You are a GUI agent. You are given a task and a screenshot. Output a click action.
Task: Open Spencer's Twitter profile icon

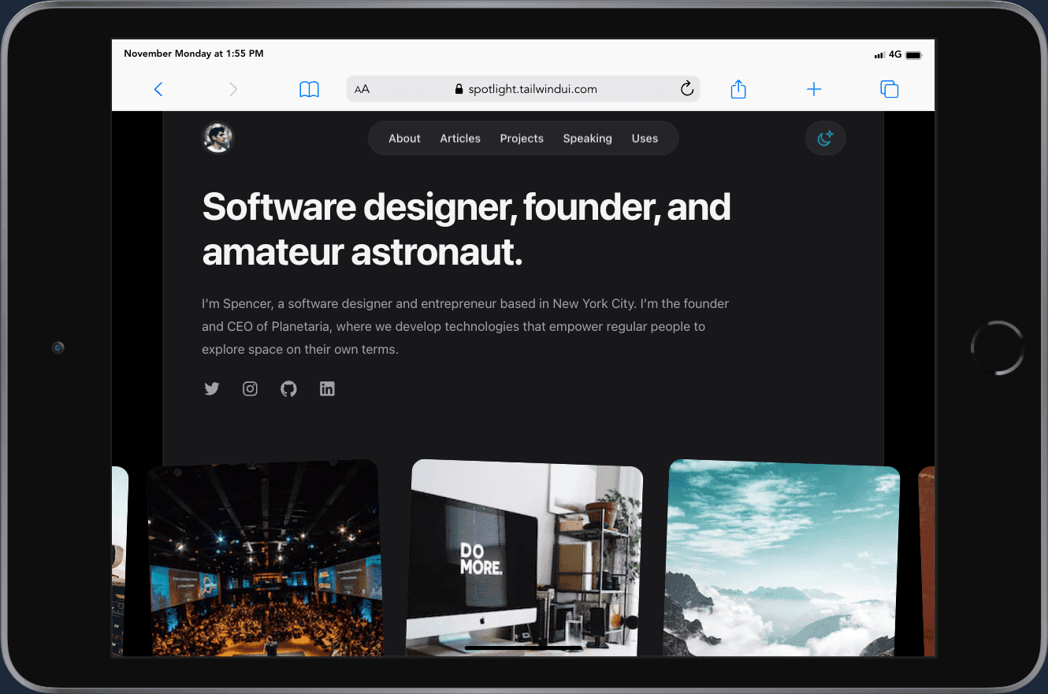[x=211, y=388]
